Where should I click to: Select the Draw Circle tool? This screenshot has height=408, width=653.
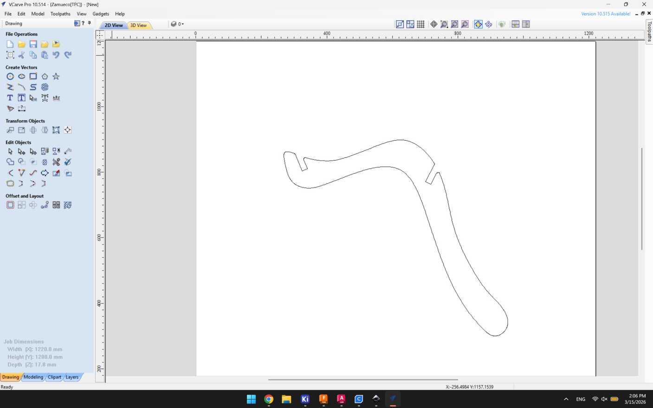pyautogui.click(x=10, y=76)
